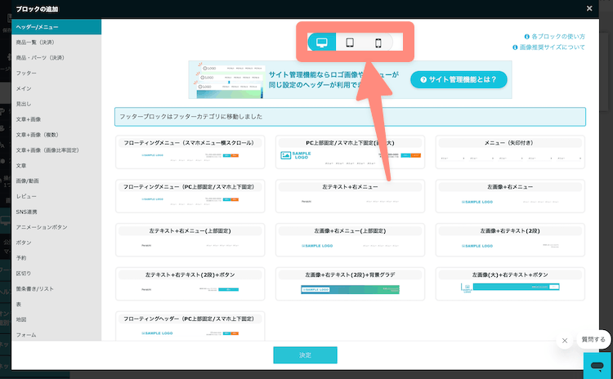
Task: Select フッター category
Action: [56, 73]
